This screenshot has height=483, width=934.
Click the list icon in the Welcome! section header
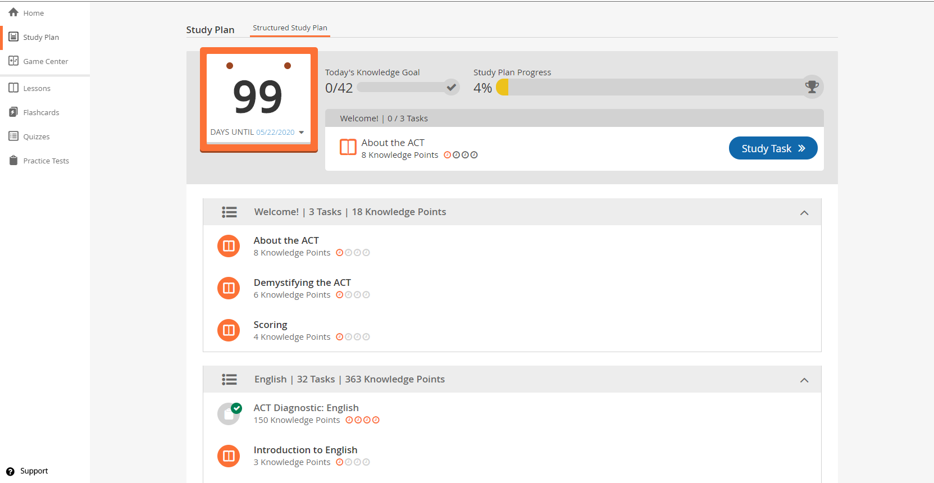point(229,212)
